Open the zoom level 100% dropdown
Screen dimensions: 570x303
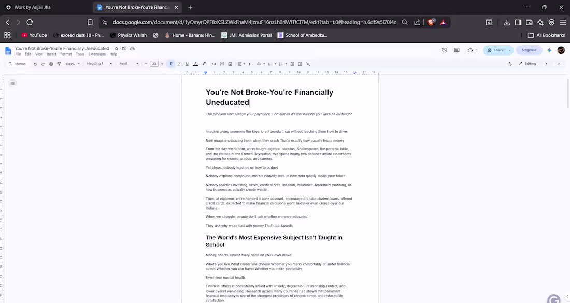pos(73,64)
